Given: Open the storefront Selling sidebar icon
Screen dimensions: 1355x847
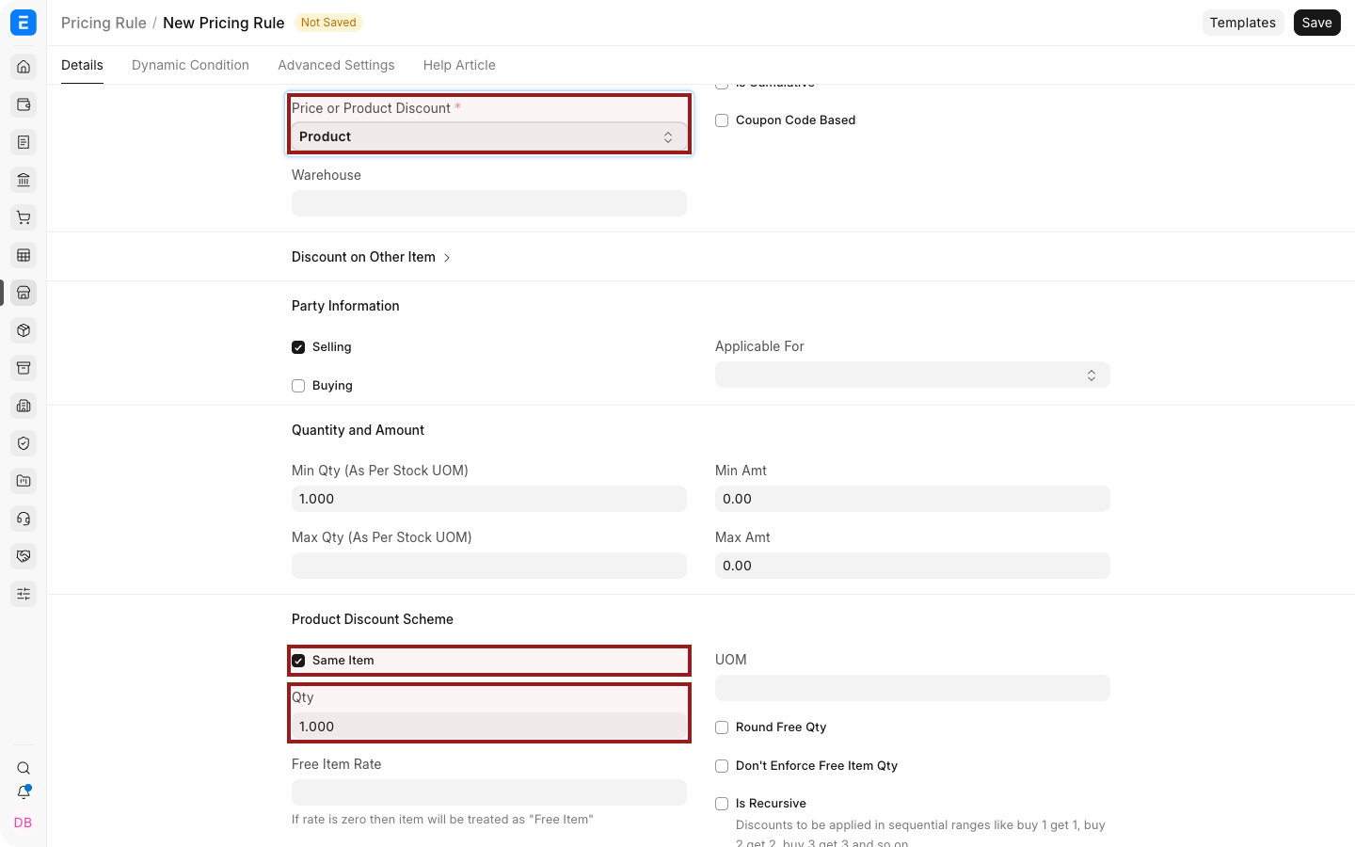Looking at the screenshot, I should 24,293.
